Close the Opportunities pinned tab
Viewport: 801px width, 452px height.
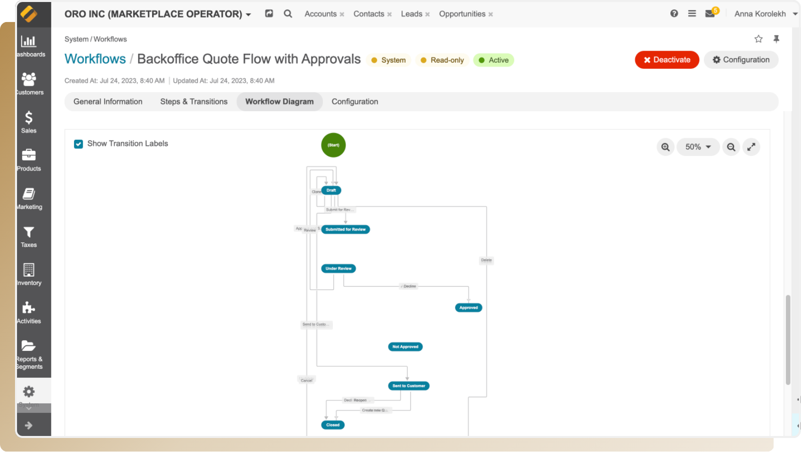491,15
